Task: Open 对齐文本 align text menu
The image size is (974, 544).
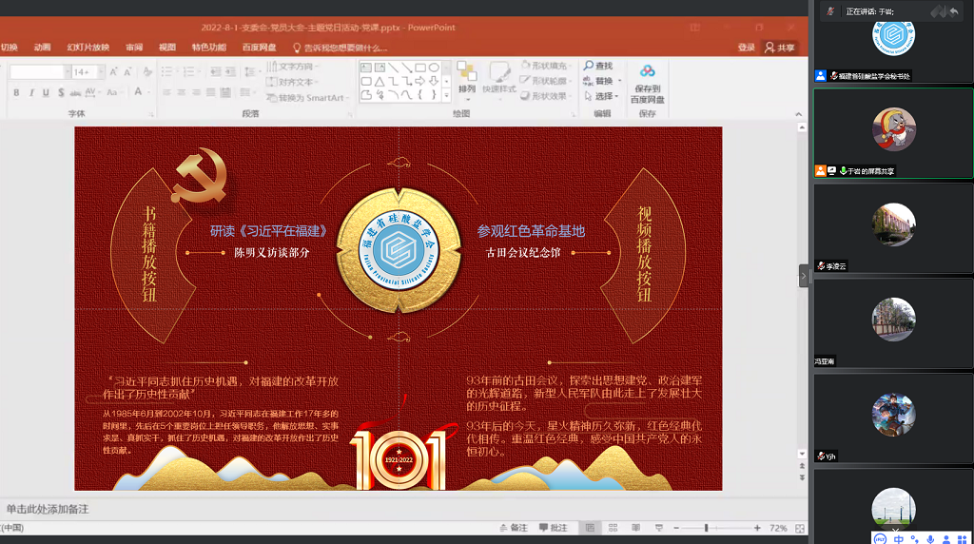Action: tap(292, 82)
